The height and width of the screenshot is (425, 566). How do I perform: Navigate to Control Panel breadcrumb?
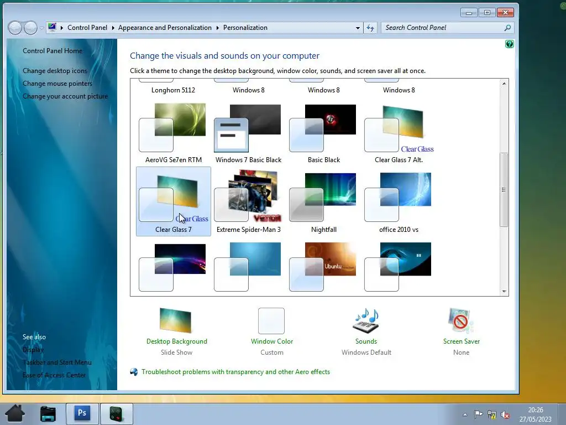coord(87,28)
